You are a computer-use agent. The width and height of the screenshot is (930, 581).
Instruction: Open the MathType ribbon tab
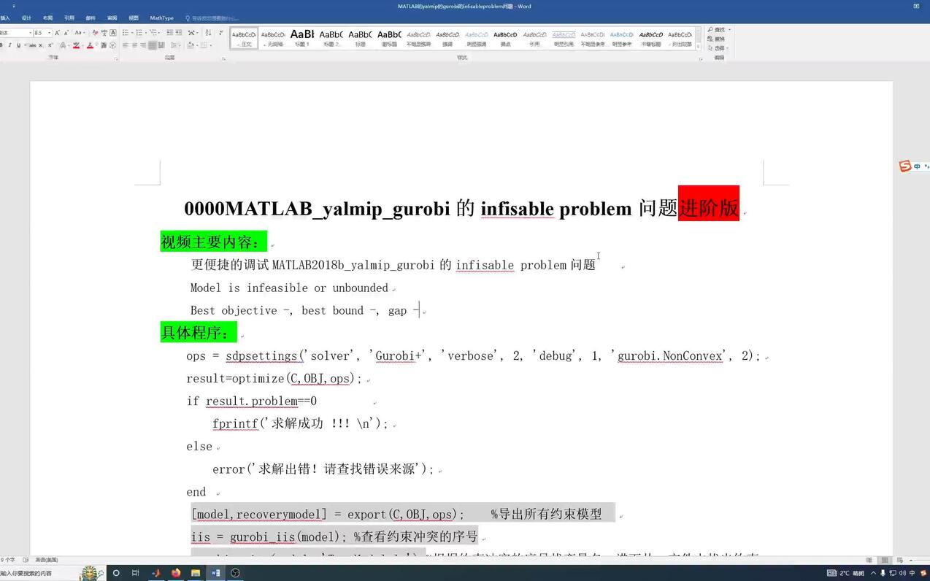click(161, 18)
